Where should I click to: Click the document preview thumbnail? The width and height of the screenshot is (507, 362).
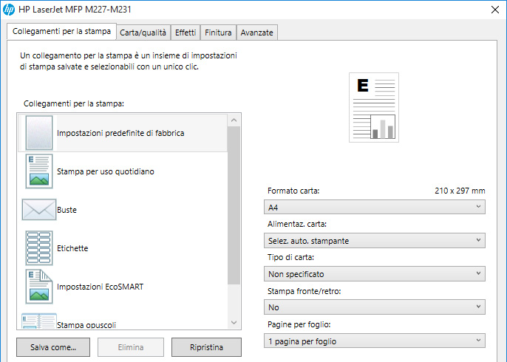[x=373, y=107]
